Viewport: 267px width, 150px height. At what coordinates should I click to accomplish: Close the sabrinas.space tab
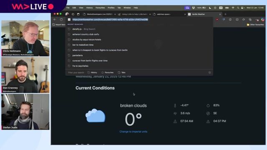pos(185,14)
